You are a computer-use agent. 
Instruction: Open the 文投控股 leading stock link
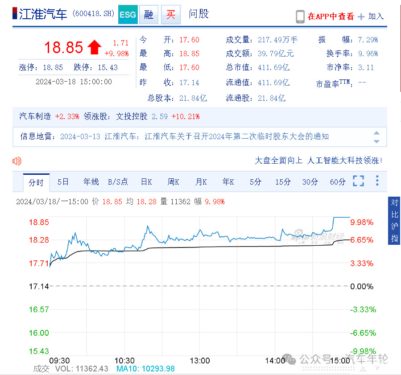132,116
